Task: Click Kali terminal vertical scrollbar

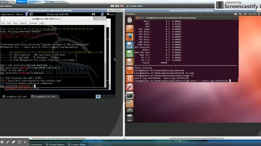Action: (x=105, y=56)
